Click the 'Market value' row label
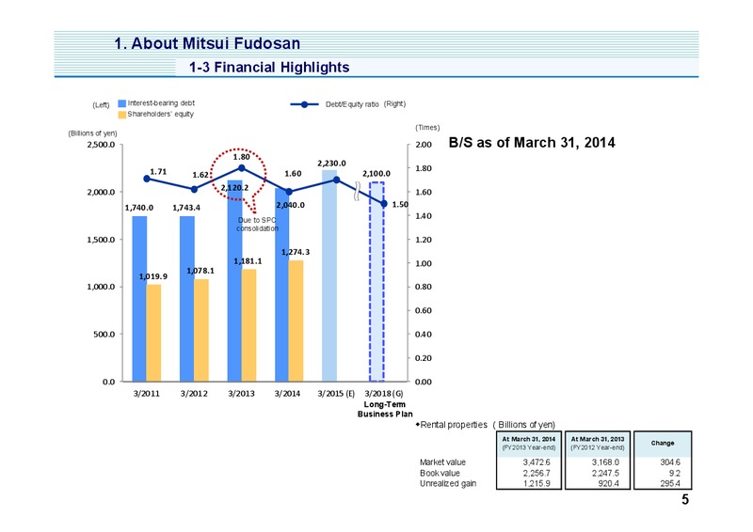 coord(442,462)
